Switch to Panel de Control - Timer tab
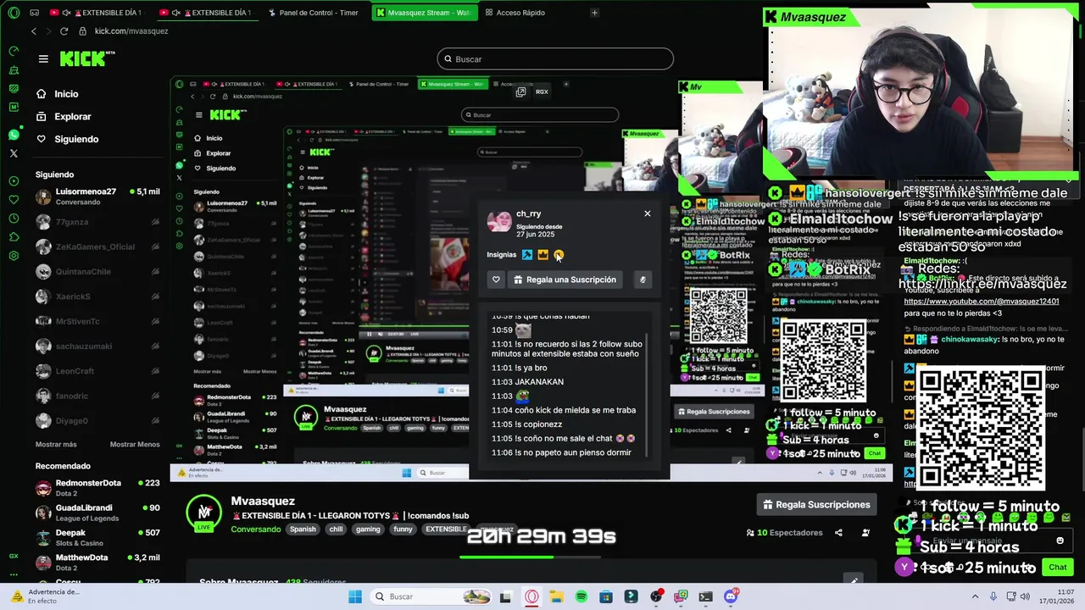The width and height of the screenshot is (1085, 610). click(x=314, y=13)
